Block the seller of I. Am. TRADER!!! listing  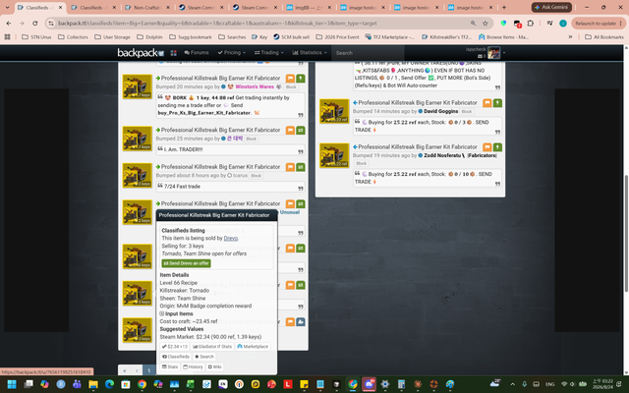[252, 139]
